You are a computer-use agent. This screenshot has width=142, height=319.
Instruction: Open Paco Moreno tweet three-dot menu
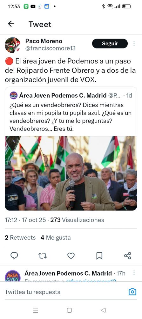[x=134, y=43]
